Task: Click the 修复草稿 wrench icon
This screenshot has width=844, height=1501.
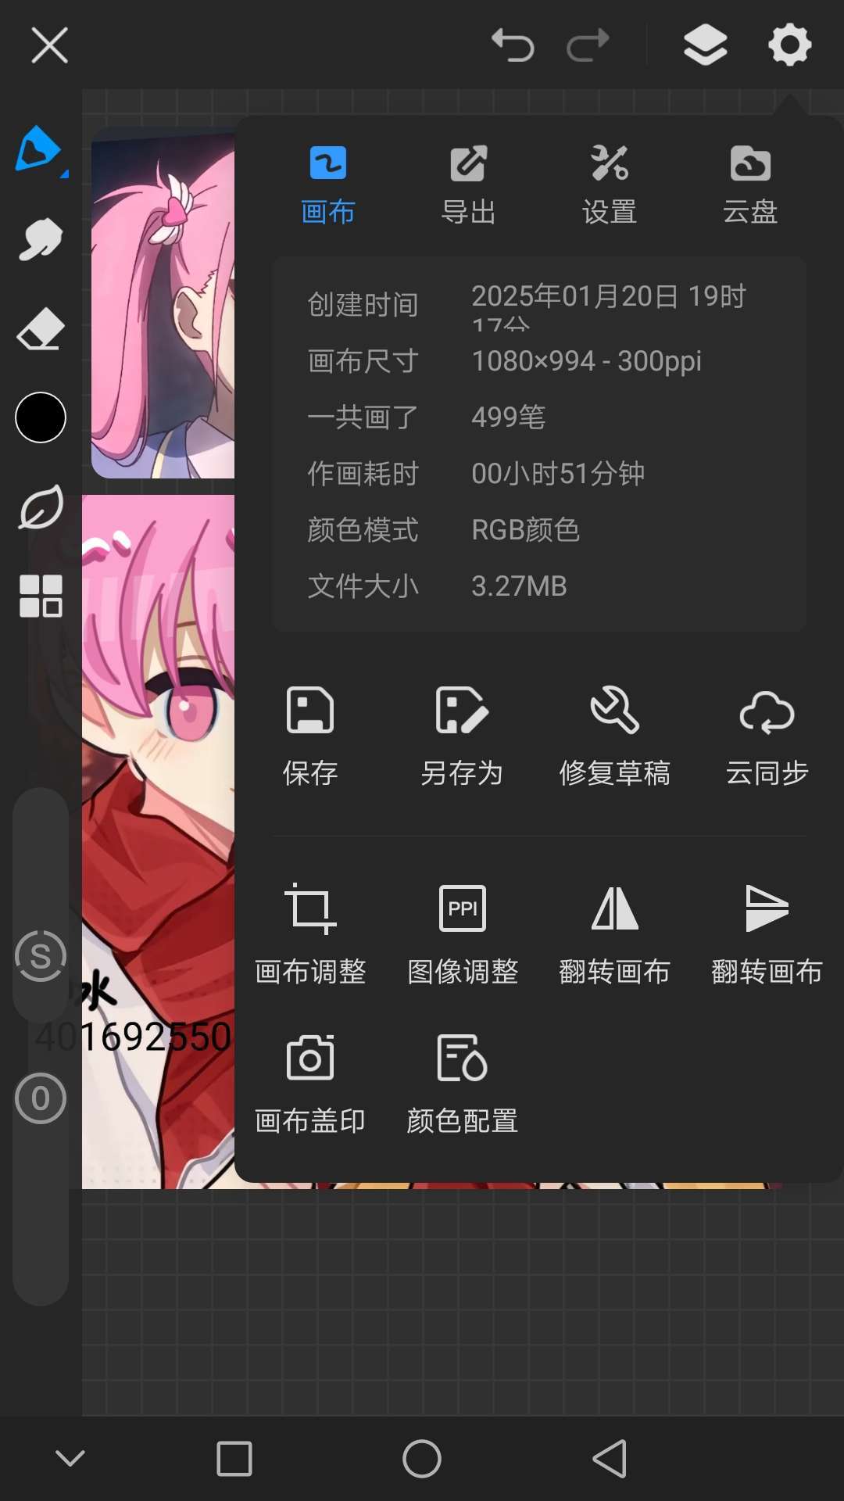Action: pyautogui.click(x=614, y=710)
